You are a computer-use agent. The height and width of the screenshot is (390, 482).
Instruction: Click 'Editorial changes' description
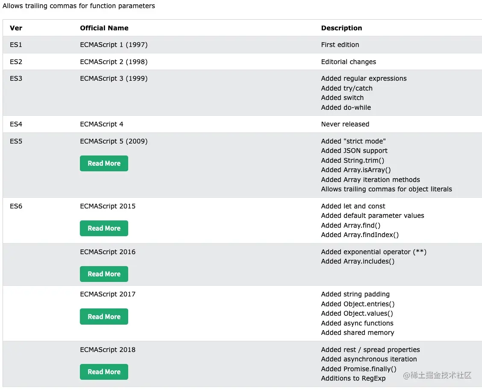tap(349, 62)
